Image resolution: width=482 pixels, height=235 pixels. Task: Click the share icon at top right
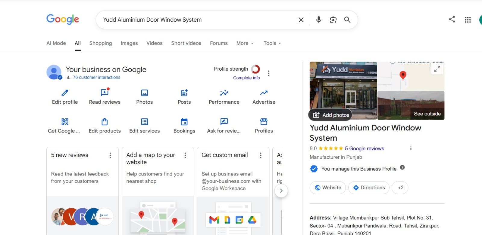click(x=452, y=20)
